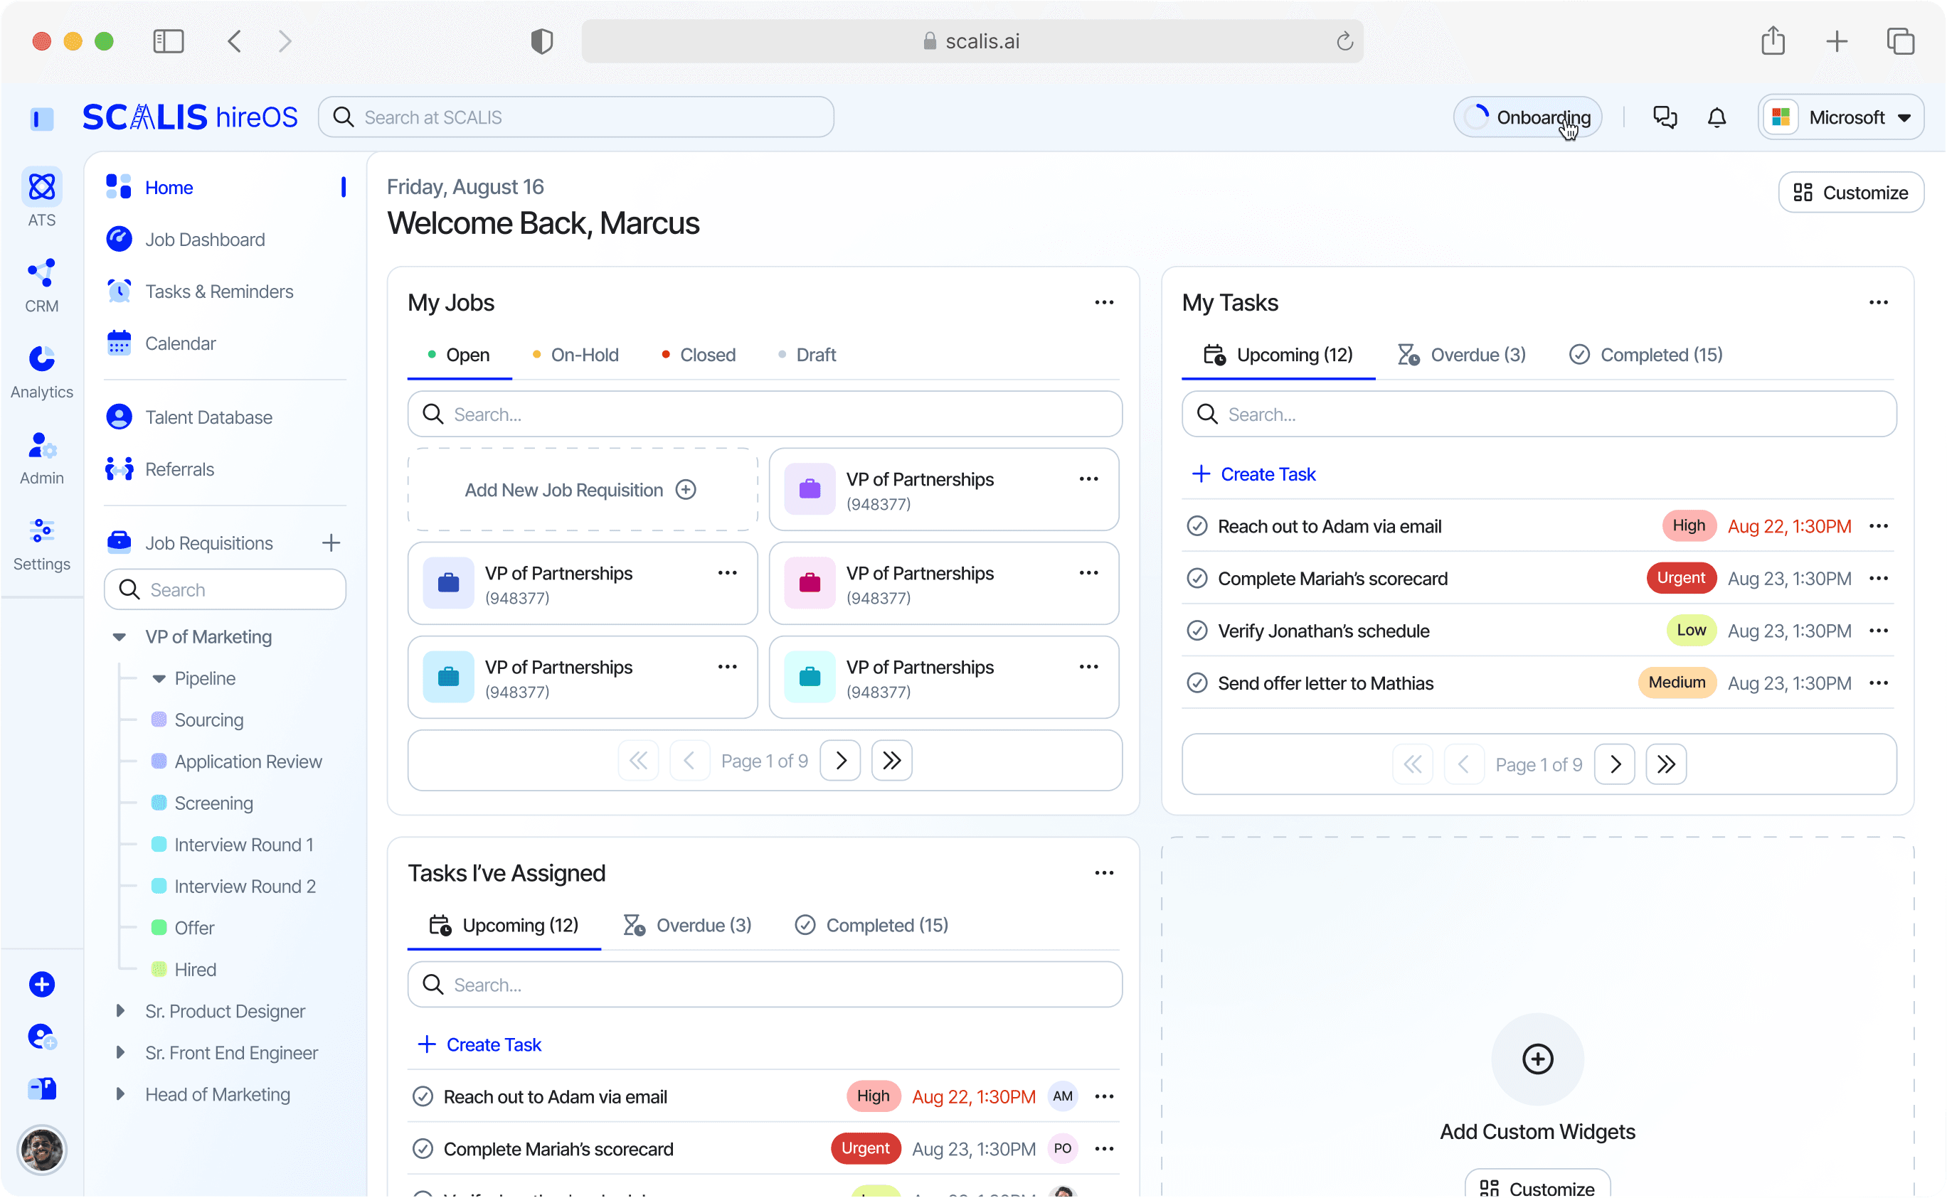
Task: Collapse the Pipeline subtree
Action: coord(159,679)
